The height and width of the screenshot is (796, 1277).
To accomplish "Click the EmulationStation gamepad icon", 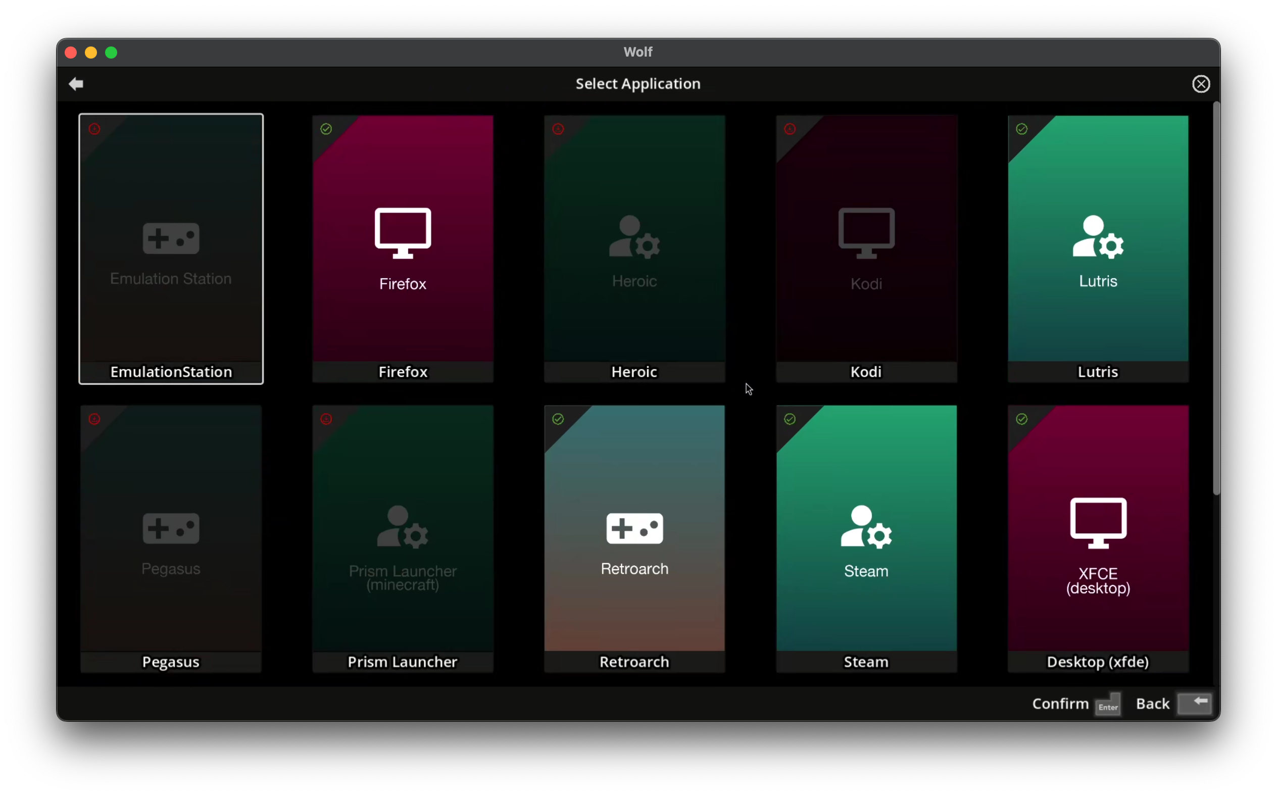I will pos(171,238).
